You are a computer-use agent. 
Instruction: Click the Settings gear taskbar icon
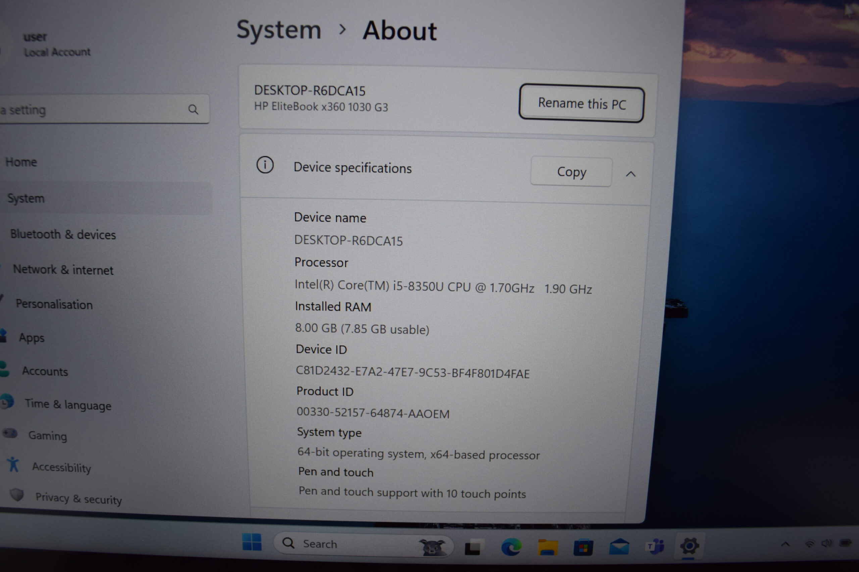coord(690,546)
